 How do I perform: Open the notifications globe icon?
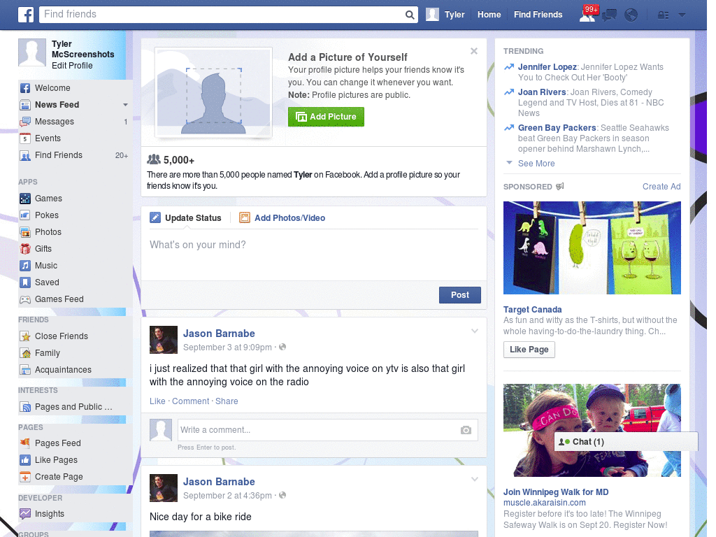point(631,15)
